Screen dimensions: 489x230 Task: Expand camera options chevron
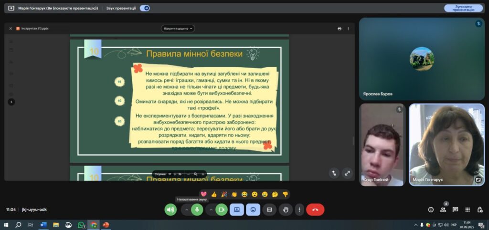pyautogui.click(x=211, y=210)
